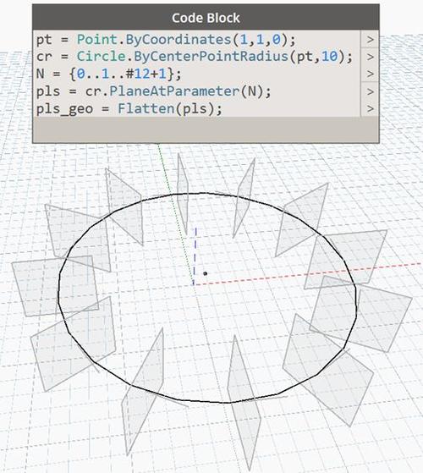
Task: Click the N = {0..1..#12+1} line
Action: pos(109,74)
